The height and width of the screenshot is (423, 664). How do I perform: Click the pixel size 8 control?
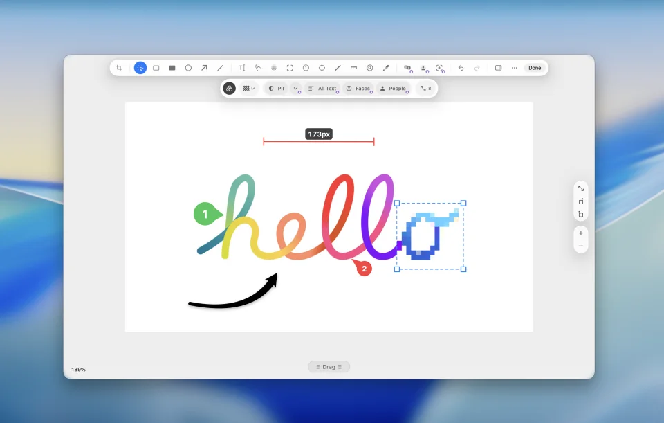point(425,89)
